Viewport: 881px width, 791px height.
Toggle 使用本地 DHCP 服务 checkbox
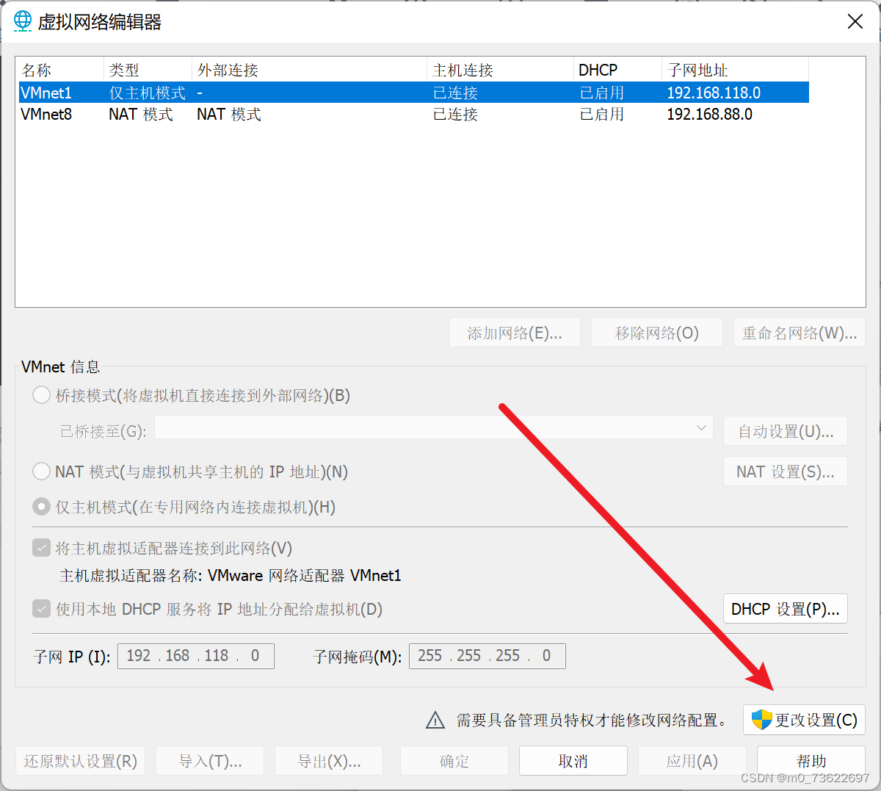click(x=41, y=609)
